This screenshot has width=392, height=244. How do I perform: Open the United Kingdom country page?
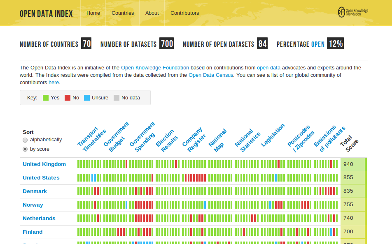point(44,164)
